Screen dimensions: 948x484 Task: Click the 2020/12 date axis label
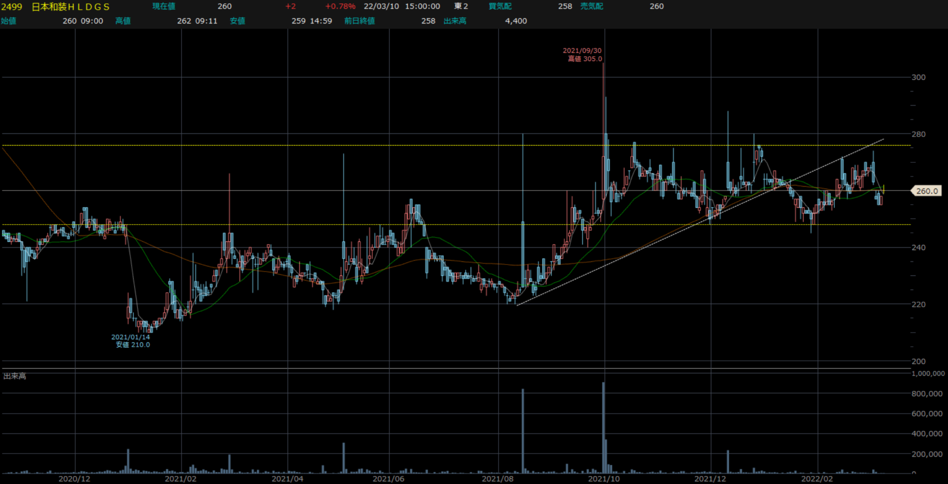75,479
